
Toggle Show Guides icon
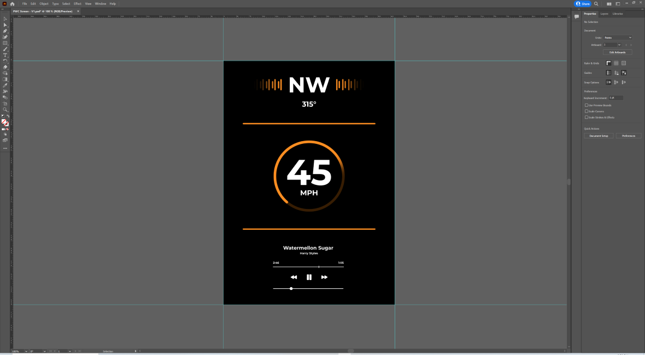click(608, 73)
